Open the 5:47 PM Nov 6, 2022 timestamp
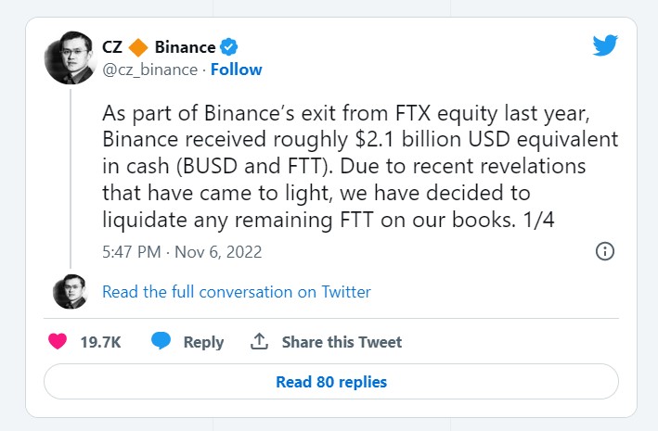Image resolution: width=658 pixels, height=431 pixels. coord(182,251)
